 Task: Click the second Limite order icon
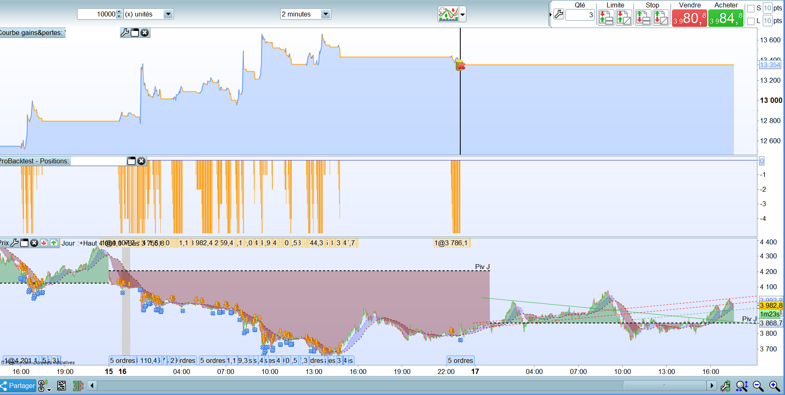tap(623, 18)
